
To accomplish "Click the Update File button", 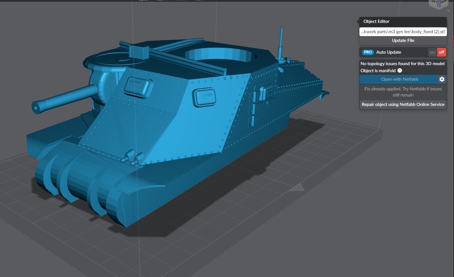I will click(x=403, y=40).
